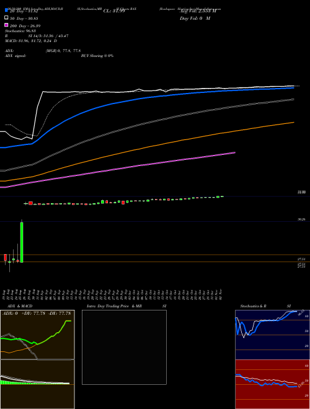The image size is (310, 409).
Task: Click the 'Avg Vol: 2.353 M' label
Action: tap(198, 11)
